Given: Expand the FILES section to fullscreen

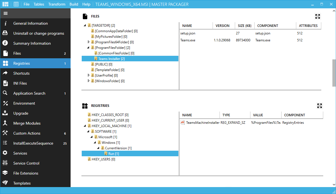Looking at the screenshot, I should coord(318,16).
